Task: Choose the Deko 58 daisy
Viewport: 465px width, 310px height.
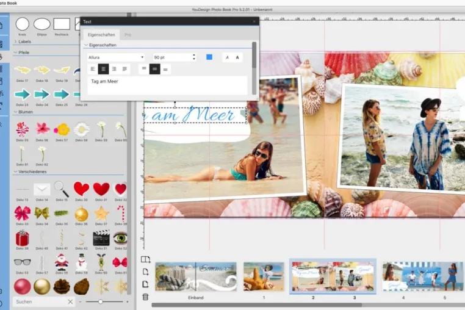Action: tap(81, 129)
